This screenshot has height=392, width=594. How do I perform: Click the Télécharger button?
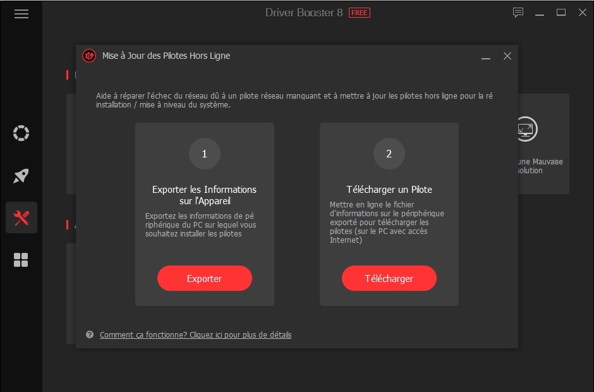[x=389, y=279]
